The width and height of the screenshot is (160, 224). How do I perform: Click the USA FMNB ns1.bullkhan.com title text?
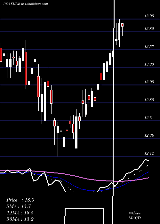pyautogui.click(x=26, y=4)
